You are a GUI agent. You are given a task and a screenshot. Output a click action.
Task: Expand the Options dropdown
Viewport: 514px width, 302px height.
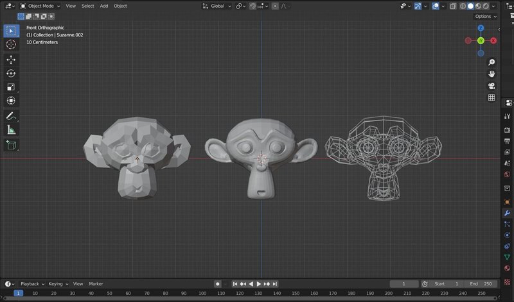point(486,17)
